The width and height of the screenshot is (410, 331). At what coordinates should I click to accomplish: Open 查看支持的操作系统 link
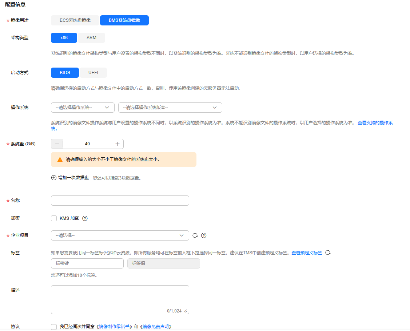[x=375, y=123]
